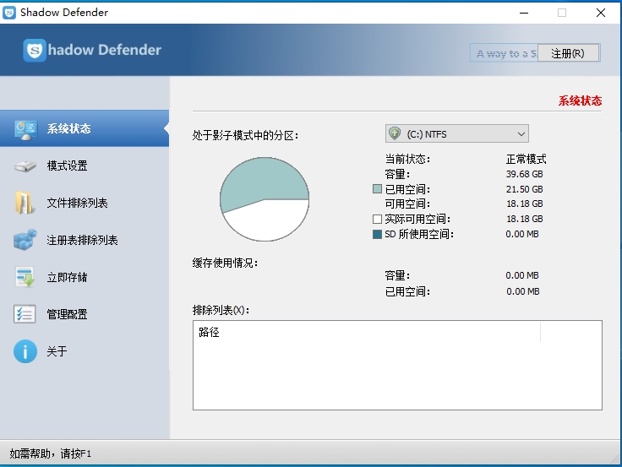Click the 0.00 MB value beside SD 所使用空间

point(522,234)
